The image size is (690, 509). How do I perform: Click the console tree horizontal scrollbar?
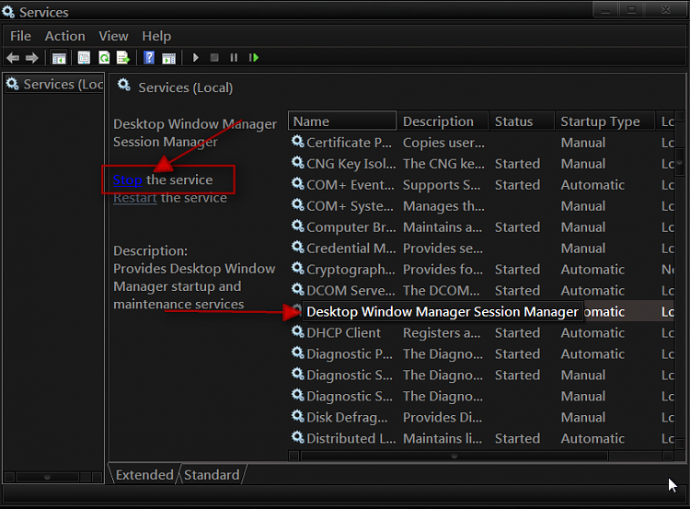coord(53,477)
